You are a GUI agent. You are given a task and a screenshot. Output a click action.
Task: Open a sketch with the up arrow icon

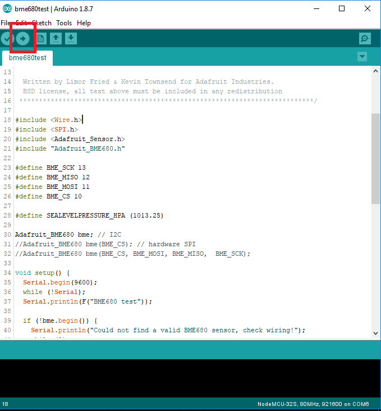pos(56,39)
